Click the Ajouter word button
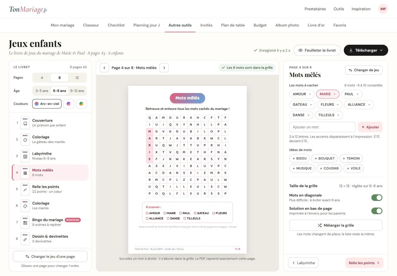 pos(370,127)
